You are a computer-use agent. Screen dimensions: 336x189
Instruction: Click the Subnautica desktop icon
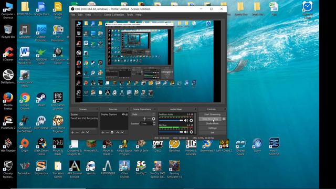tap(41, 167)
